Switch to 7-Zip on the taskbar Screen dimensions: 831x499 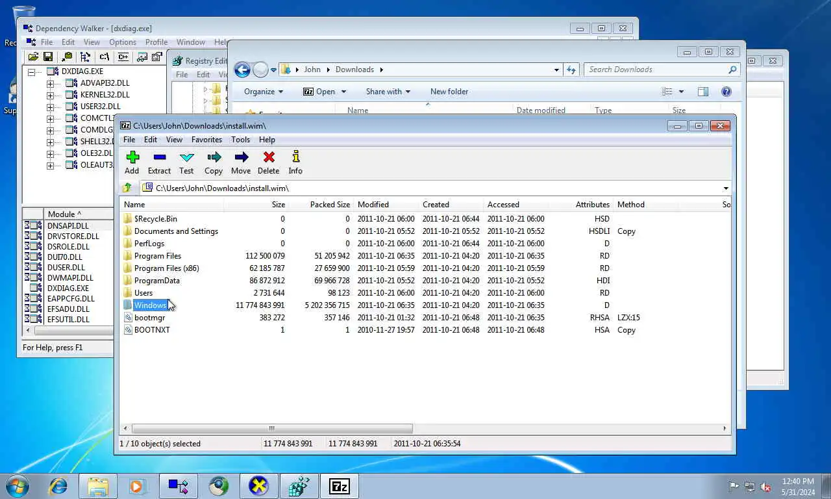[x=340, y=486]
